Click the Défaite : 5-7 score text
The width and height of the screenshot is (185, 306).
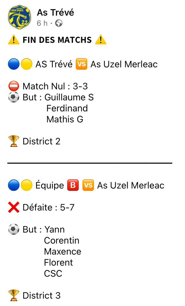click(49, 207)
